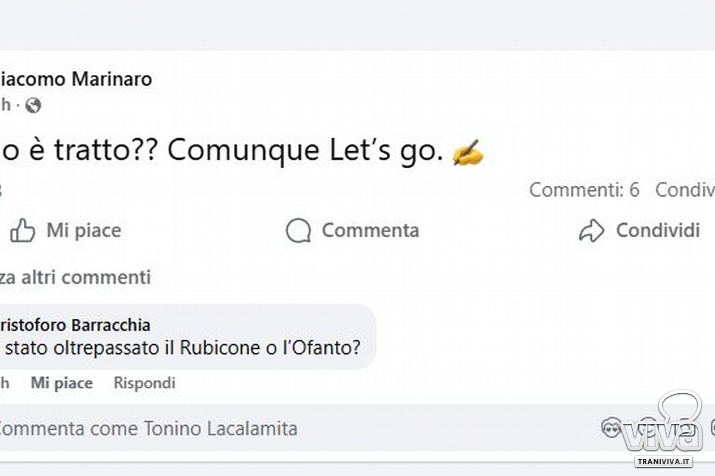The width and height of the screenshot is (715, 476).
Task: Click the Commenta speech bubble icon
Action: [x=298, y=231]
